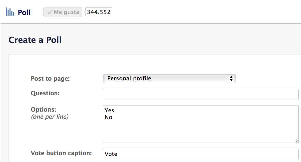Click the Options label
The image size is (301, 162).
43,110
